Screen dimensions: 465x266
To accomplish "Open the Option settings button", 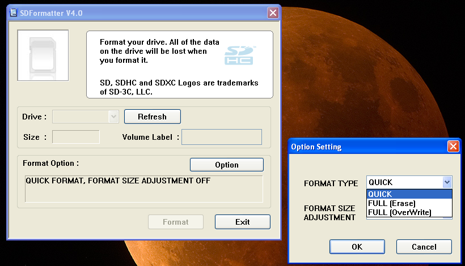I will coord(227,165).
